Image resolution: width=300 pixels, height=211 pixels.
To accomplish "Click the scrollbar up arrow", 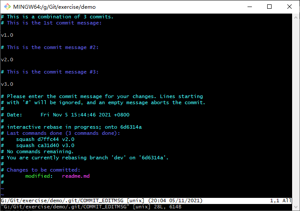I will 296,18.
